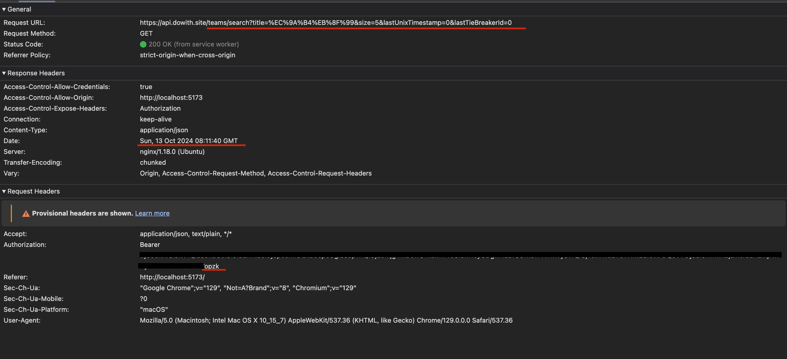Click the Authorization header label
Image resolution: width=787 pixels, height=359 pixels.
point(25,245)
